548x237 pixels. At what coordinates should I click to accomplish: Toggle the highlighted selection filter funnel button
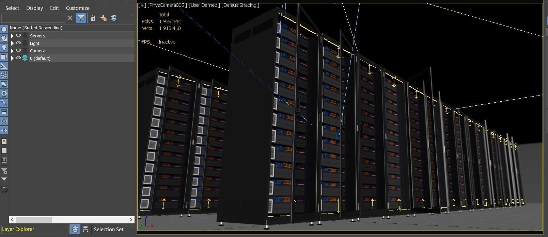coord(81,18)
